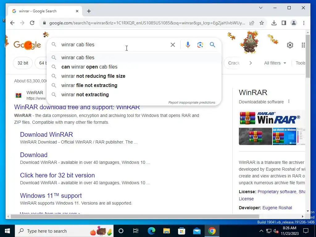This screenshot has height=237, width=316.
Task: Open Google apps grid
Action: tap(303, 45)
